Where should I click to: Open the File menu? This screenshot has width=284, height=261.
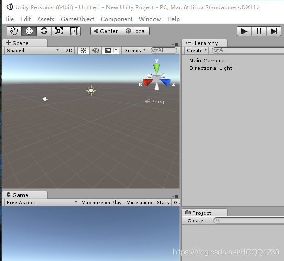(9, 19)
